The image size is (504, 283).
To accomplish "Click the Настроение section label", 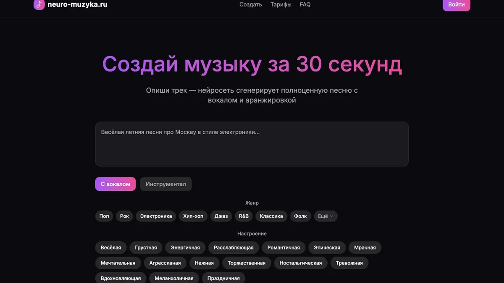I will coord(252,234).
